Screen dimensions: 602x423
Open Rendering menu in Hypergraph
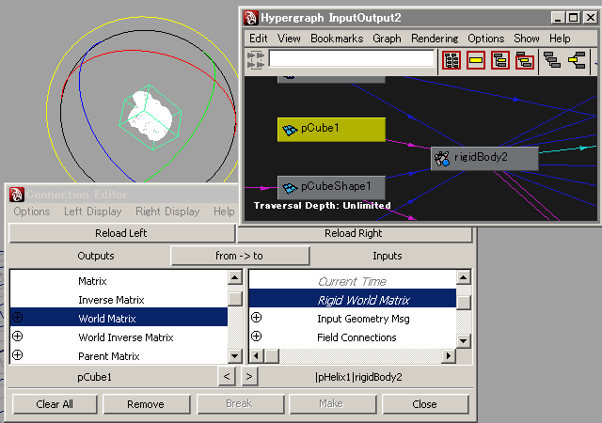tap(435, 39)
